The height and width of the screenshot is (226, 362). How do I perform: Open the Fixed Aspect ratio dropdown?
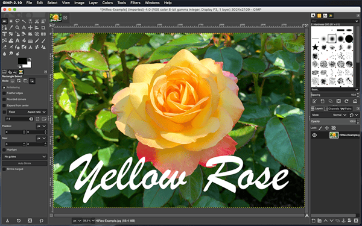[27, 112]
